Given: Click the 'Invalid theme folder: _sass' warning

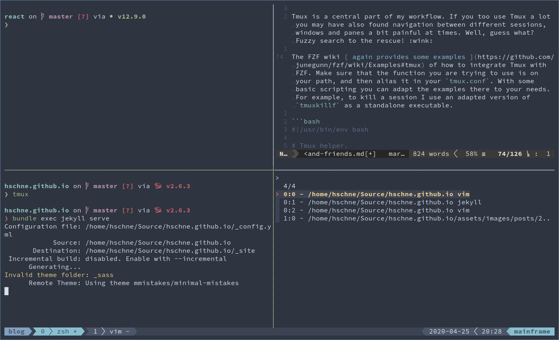Looking at the screenshot, I should click(x=59, y=275).
